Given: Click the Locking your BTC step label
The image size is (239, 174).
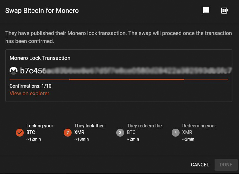Looking at the screenshot, I should point(40,129).
